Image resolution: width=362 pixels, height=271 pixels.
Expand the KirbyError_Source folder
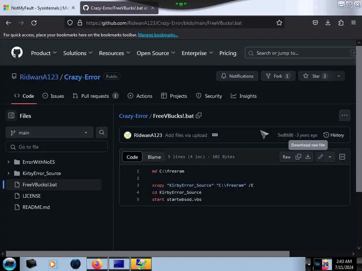pos(8,173)
